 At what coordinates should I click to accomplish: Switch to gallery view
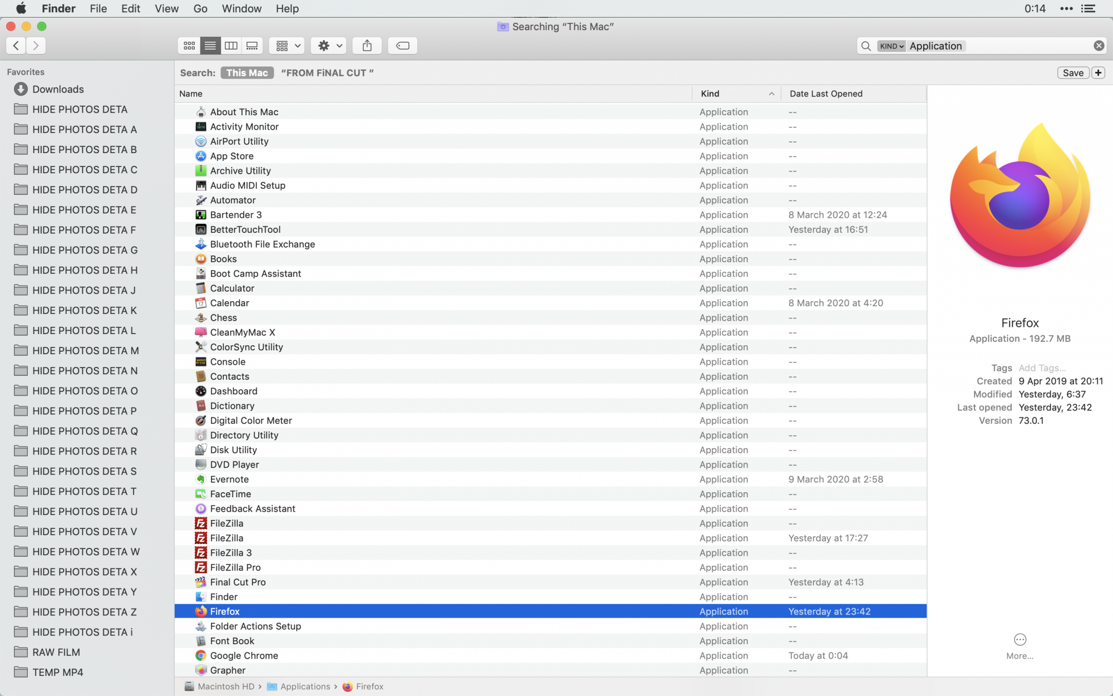(x=252, y=46)
